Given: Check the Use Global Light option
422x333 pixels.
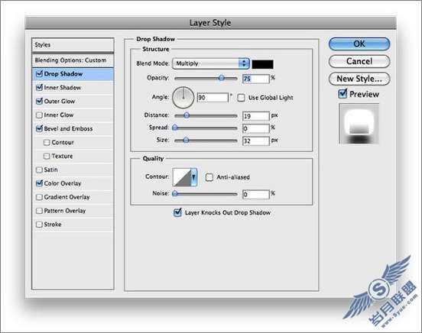Looking at the screenshot, I should pyautogui.click(x=241, y=98).
